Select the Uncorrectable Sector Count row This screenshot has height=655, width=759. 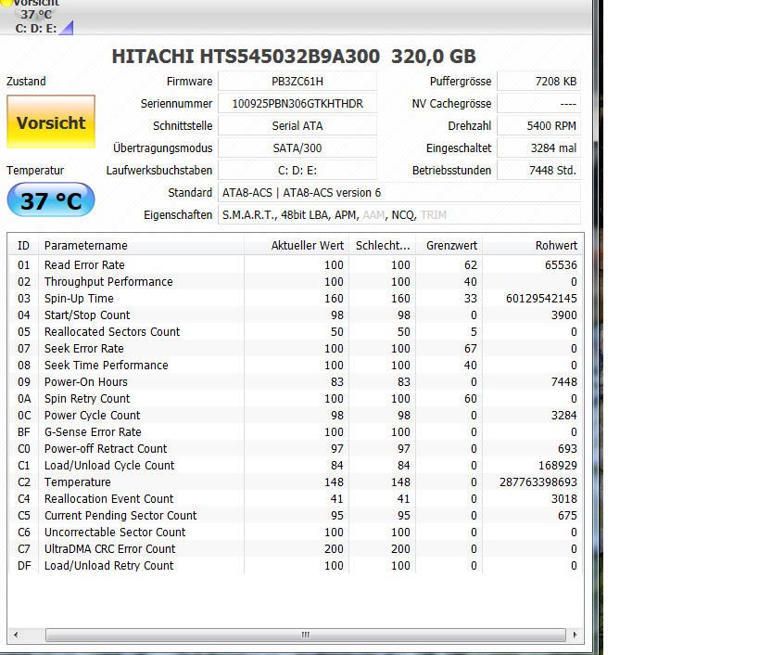click(296, 533)
